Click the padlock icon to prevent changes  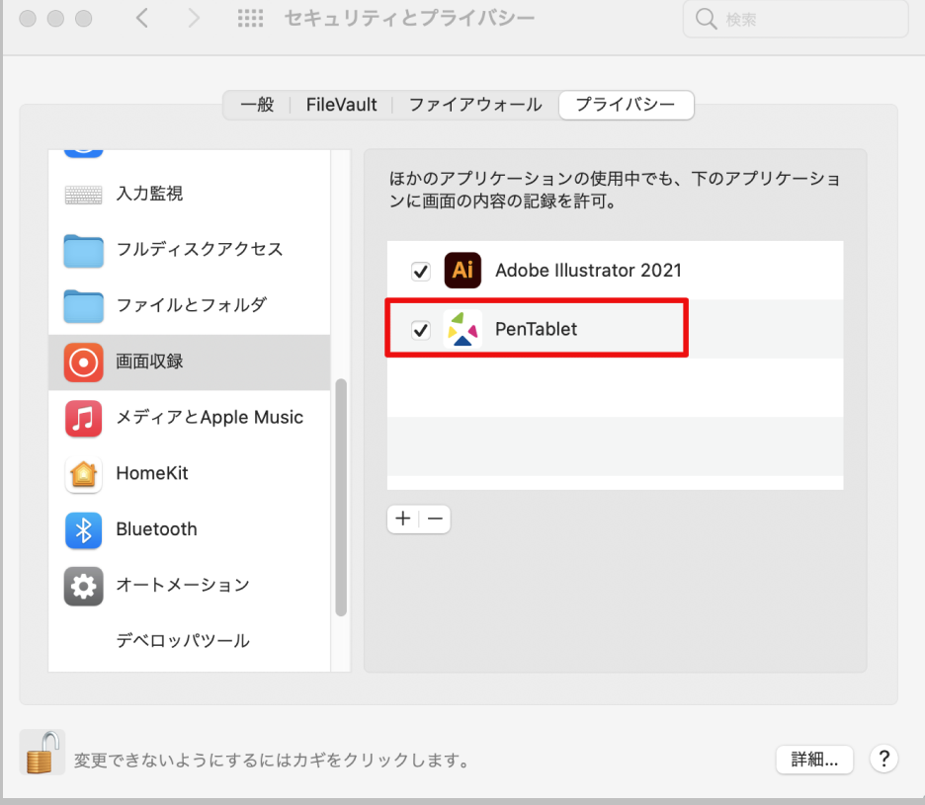(42, 753)
